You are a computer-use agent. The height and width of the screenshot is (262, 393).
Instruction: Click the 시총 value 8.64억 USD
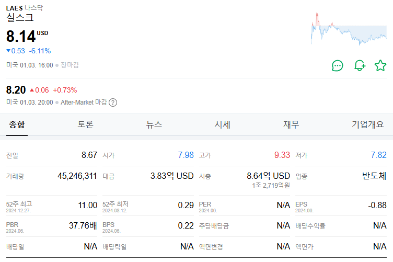click(x=268, y=176)
